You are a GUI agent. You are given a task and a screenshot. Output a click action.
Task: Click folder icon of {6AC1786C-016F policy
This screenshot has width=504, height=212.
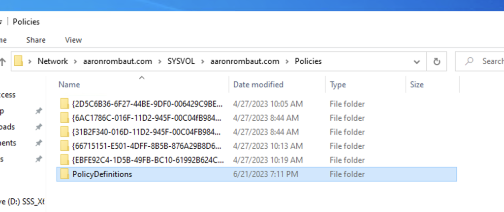[64, 118]
